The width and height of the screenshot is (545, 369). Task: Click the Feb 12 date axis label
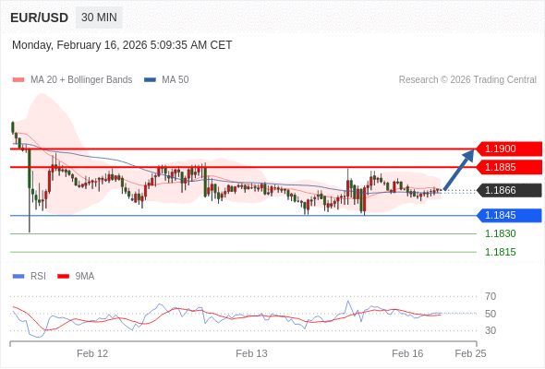[92, 353]
